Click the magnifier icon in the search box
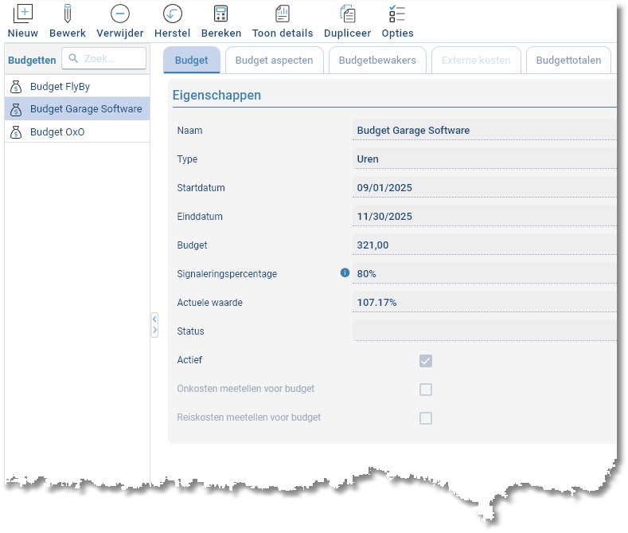This screenshot has height=533, width=628. click(73, 58)
